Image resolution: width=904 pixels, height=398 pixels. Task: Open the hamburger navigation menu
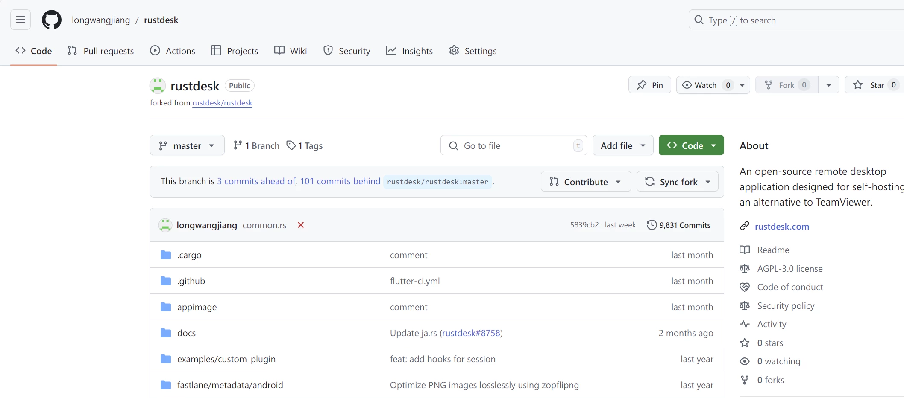[21, 20]
